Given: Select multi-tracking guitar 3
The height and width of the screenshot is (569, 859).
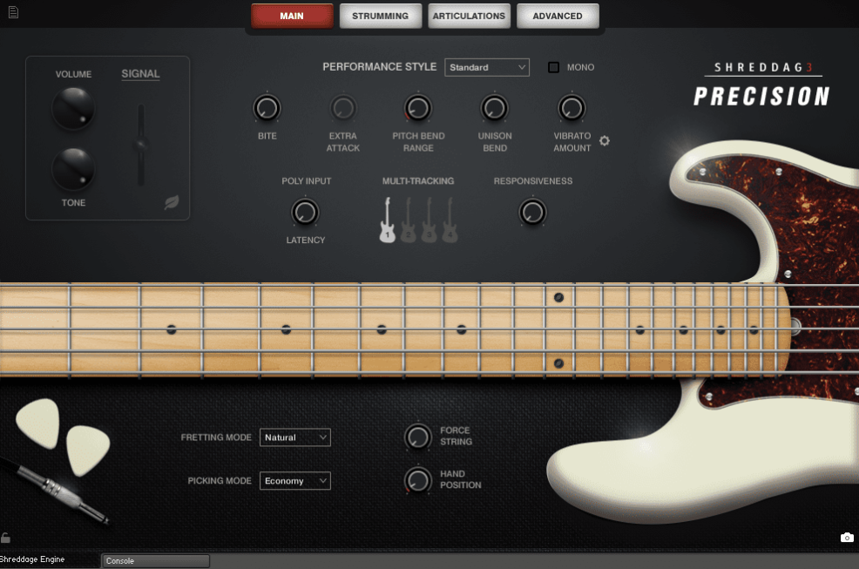Looking at the screenshot, I should (429, 220).
